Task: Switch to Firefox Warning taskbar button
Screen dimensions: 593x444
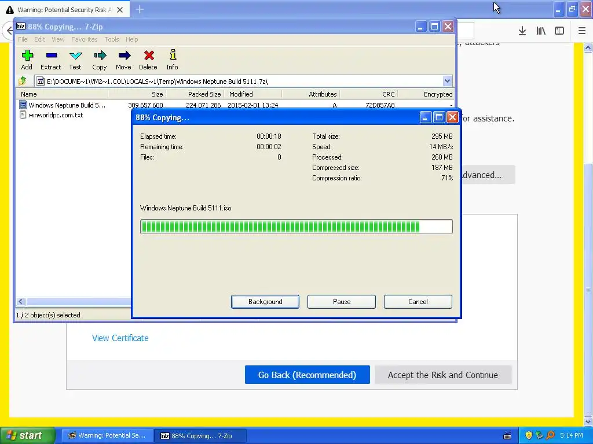Action: tap(107, 435)
